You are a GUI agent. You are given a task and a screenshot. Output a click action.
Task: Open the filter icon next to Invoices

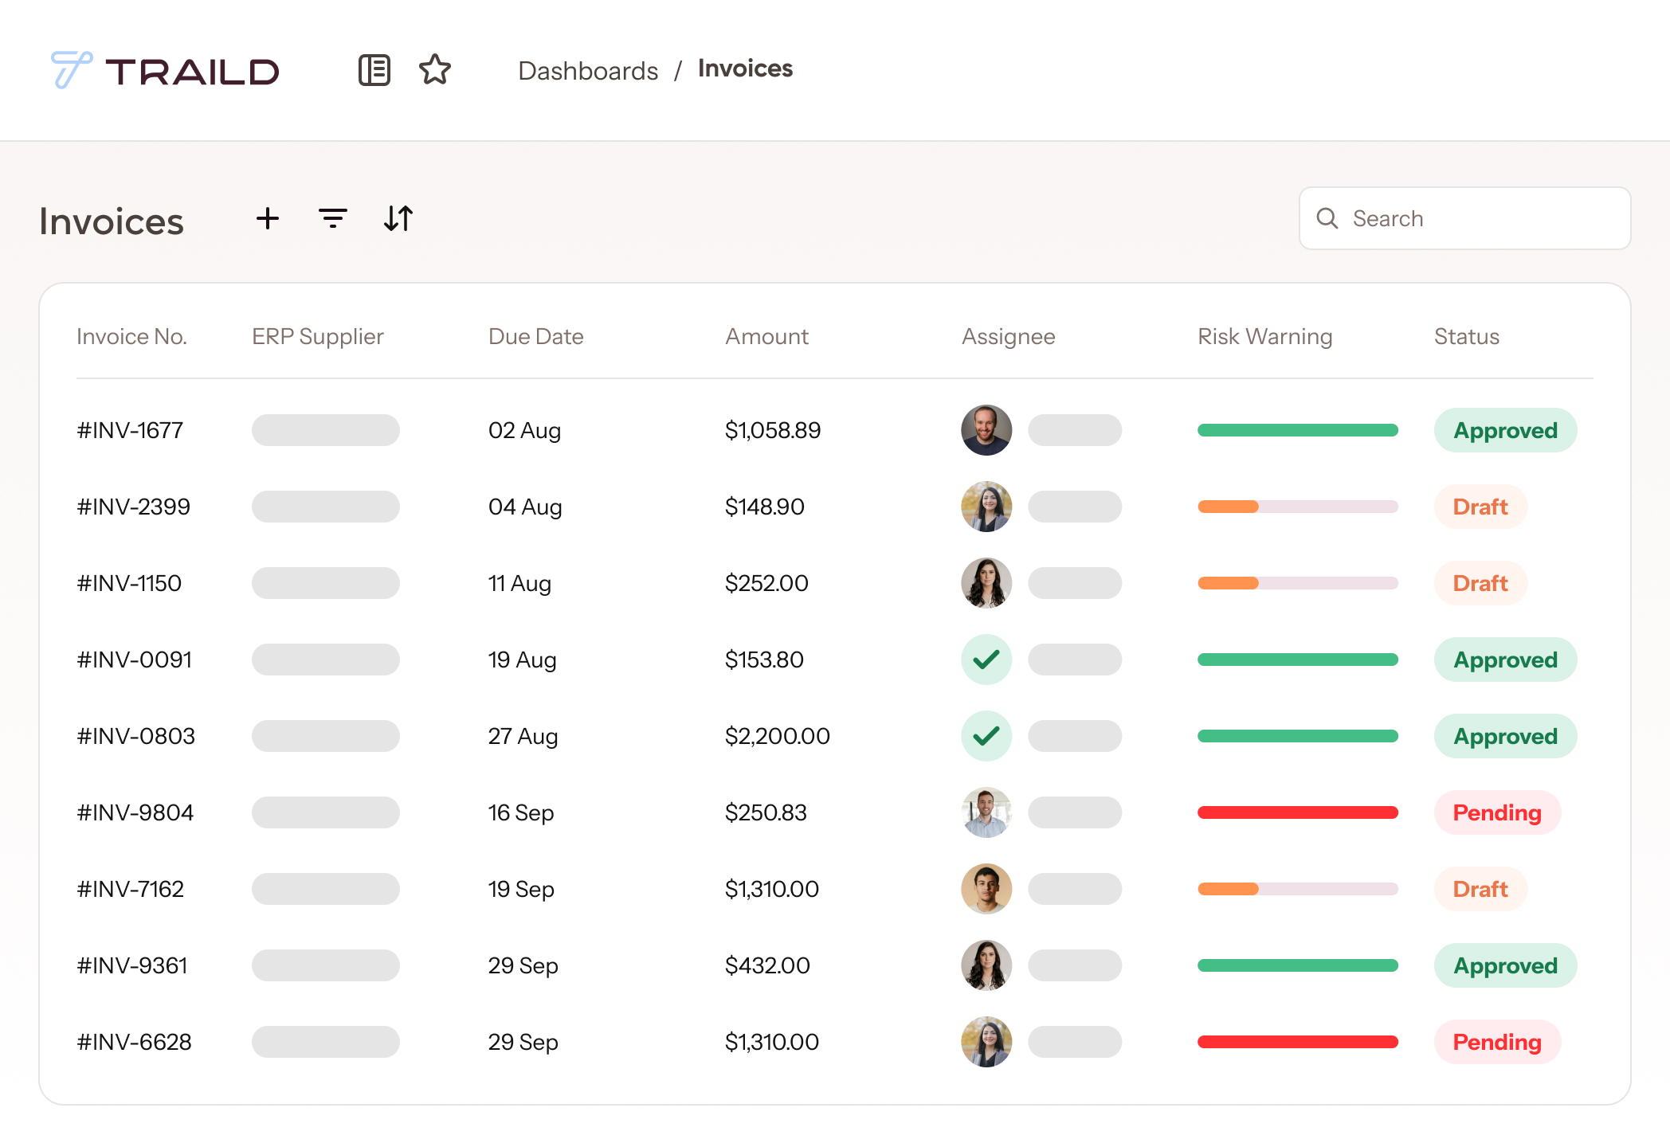[x=333, y=219]
